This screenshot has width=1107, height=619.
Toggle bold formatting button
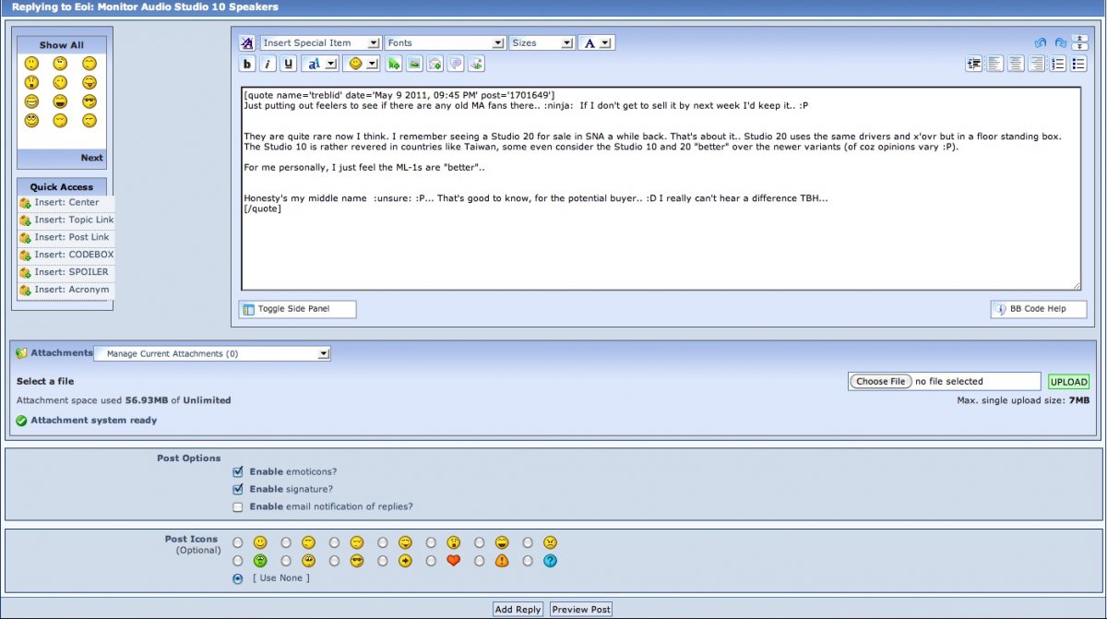point(246,64)
